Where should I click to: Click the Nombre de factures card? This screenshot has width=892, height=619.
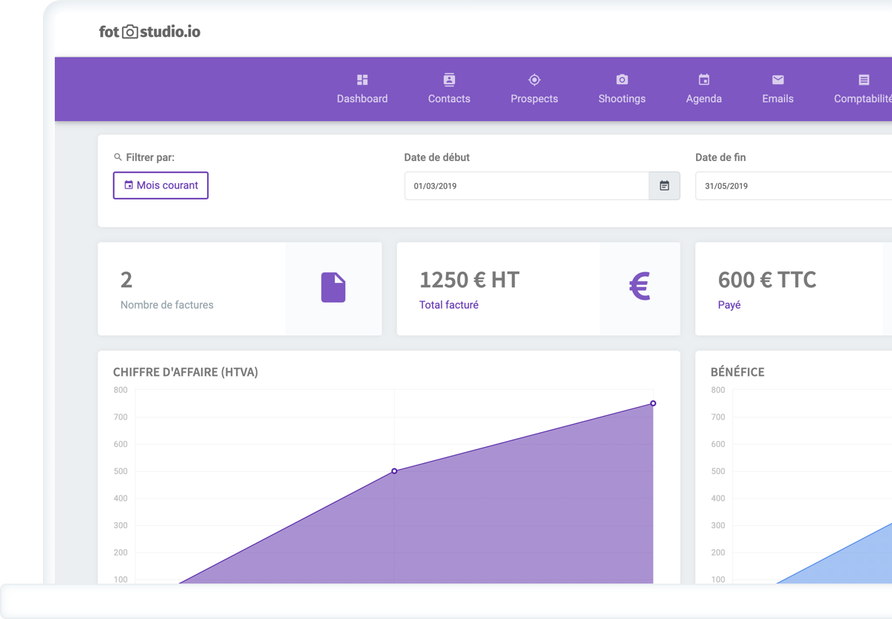(x=192, y=289)
